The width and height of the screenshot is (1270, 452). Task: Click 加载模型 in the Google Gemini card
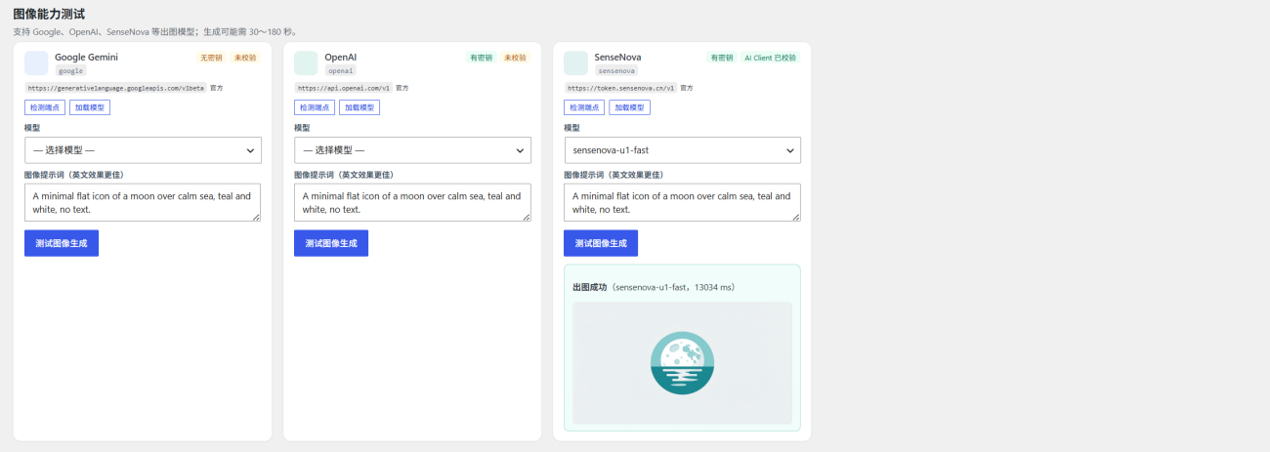90,107
